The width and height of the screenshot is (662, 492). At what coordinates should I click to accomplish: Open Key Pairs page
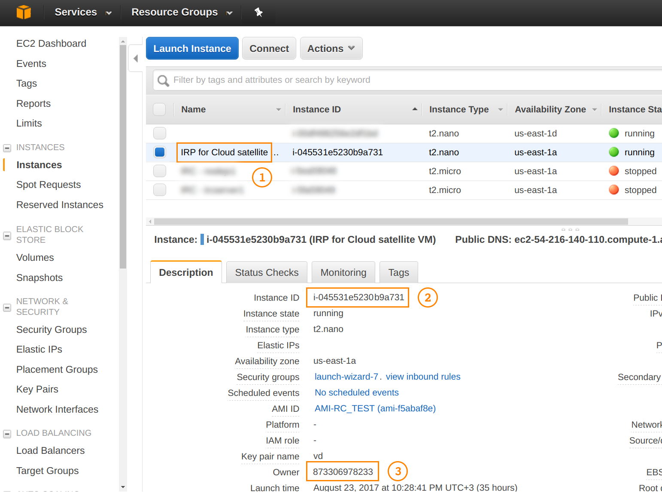click(37, 389)
